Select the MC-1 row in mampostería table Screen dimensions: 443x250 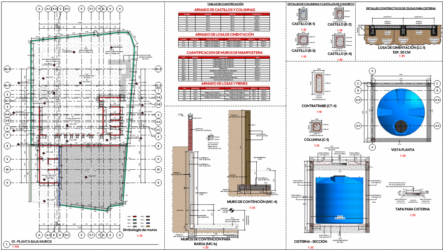(x=224, y=60)
